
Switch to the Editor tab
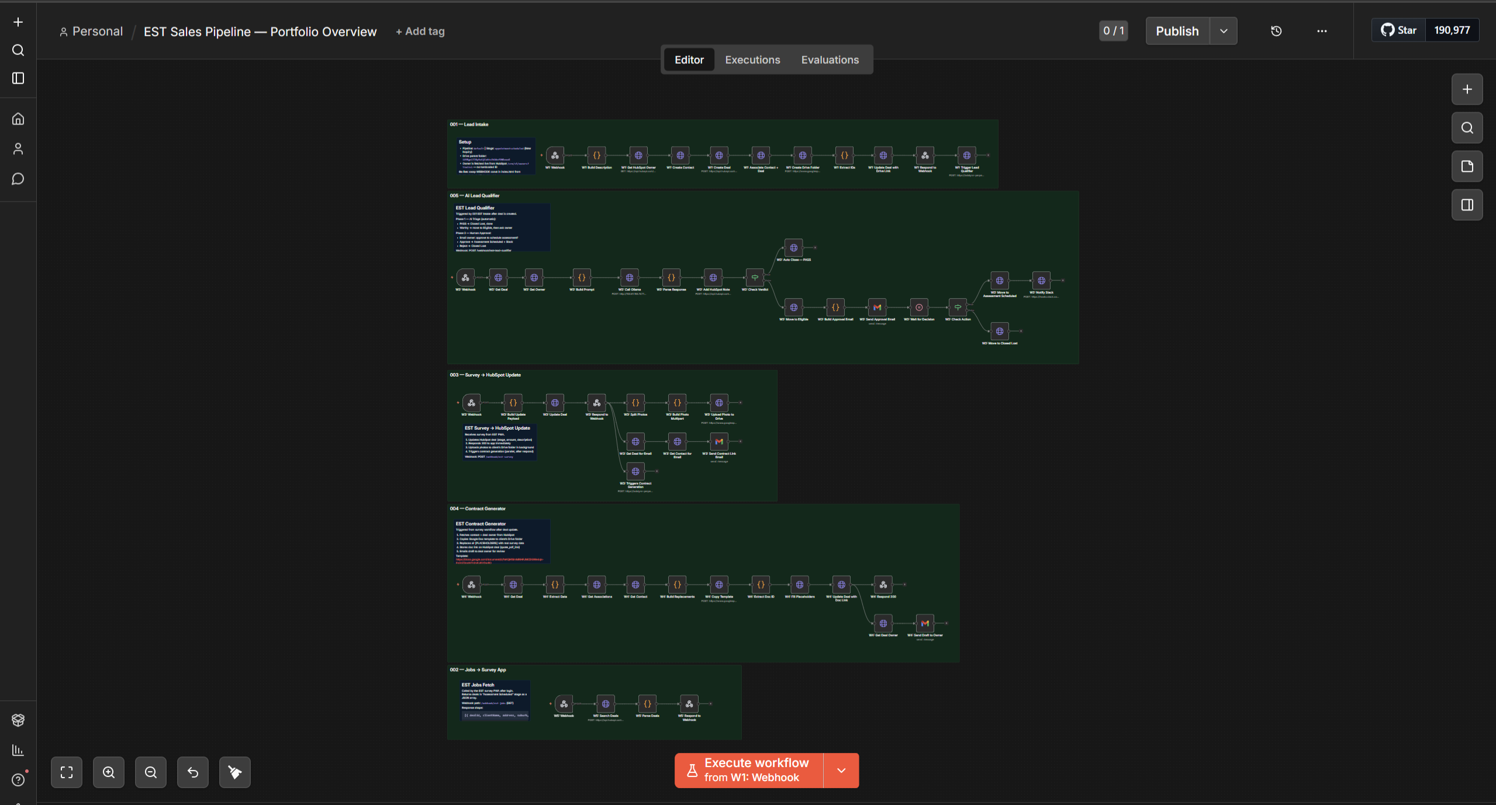coord(689,60)
